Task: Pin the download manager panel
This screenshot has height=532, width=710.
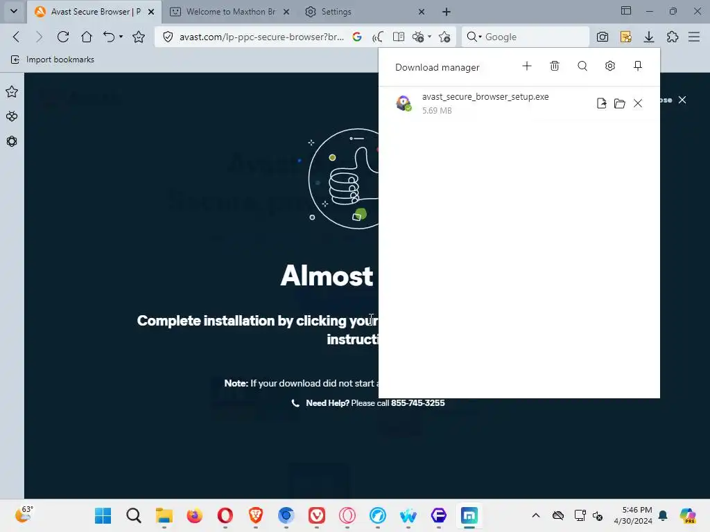Action: (x=638, y=66)
